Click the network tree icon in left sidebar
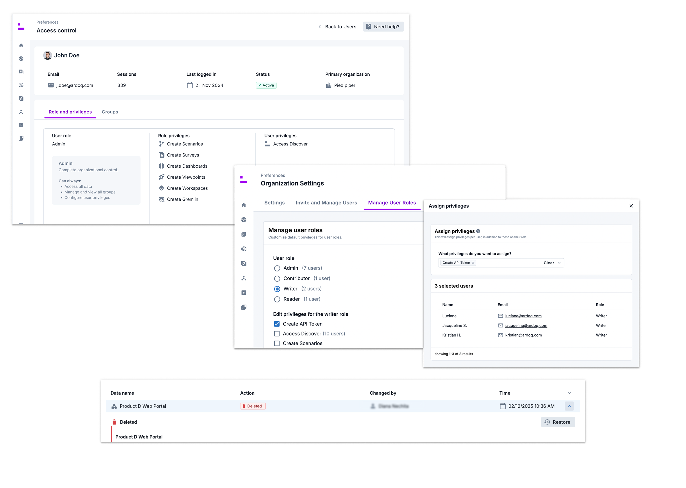This screenshot has height=488, width=686. point(21,112)
